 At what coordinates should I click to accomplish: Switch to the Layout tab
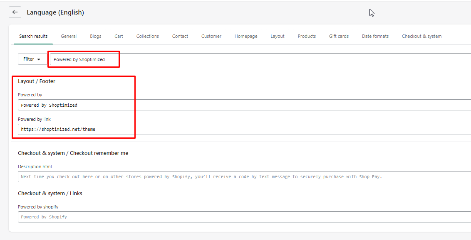pyautogui.click(x=277, y=36)
